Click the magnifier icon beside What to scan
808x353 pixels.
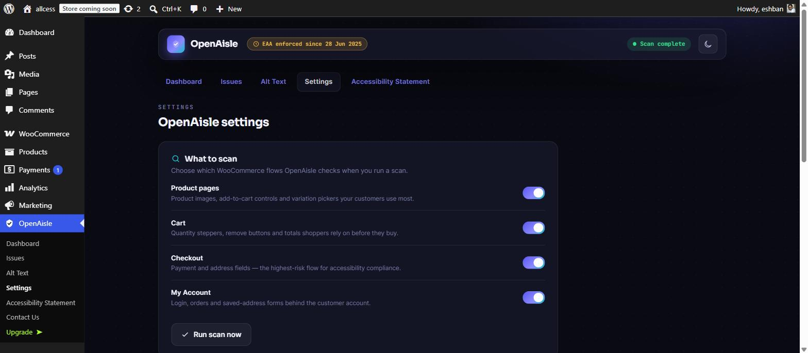[x=176, y=159]
